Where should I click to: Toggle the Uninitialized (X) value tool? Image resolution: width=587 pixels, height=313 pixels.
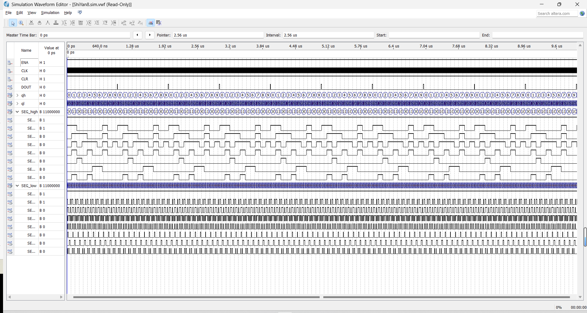[31, 23]
